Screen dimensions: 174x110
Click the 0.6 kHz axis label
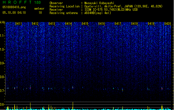pyautogui.click(x=2, y=105)
